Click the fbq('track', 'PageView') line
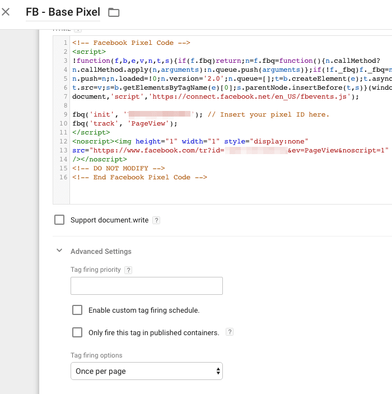Screen dimensions: 392x394 [x=125, y=124]
